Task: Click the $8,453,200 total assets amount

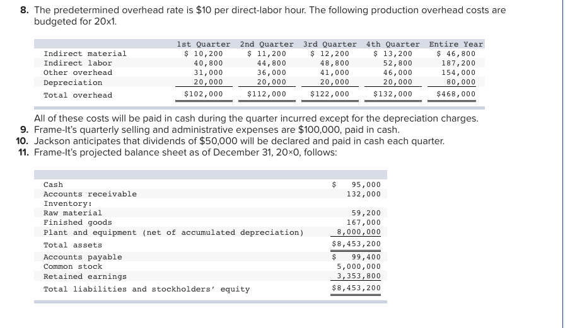Action: (356, 244)
